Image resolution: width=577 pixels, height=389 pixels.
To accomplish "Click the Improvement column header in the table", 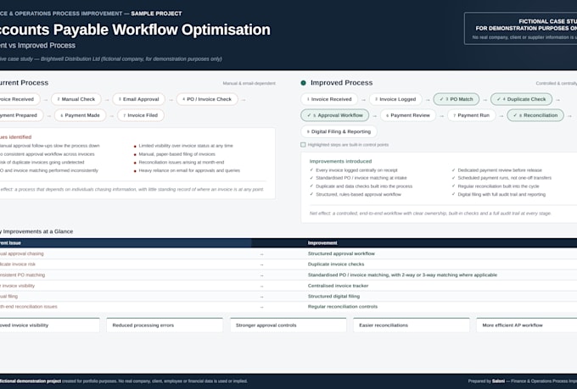I will (x=322, y=243).
